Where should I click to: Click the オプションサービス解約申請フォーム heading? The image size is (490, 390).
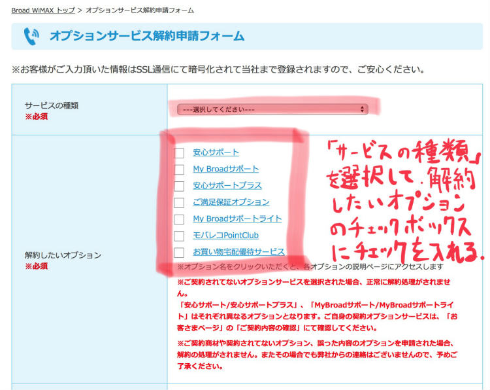point(147,36)
